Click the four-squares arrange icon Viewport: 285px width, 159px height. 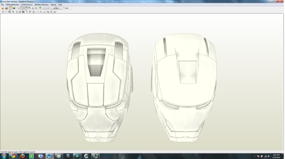tap(41, 12)
